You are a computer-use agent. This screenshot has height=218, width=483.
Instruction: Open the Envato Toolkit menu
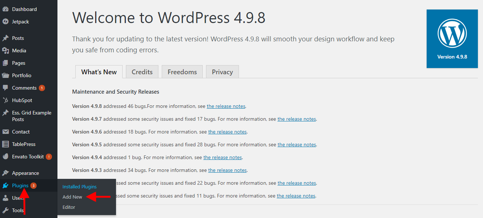(29, 157)
